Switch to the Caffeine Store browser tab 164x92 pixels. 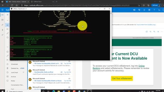(42, 2)
